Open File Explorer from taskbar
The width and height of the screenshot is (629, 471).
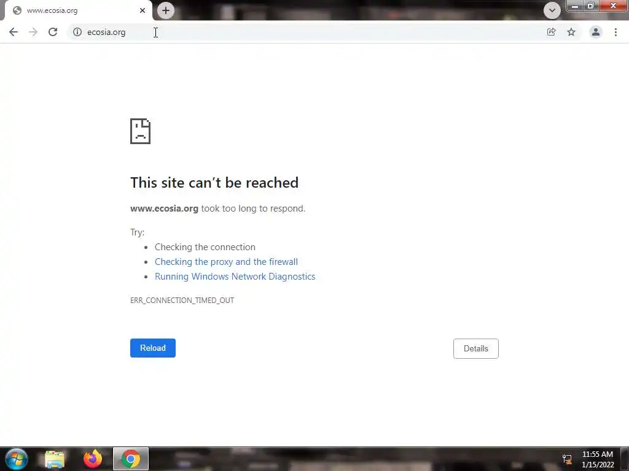55,459
